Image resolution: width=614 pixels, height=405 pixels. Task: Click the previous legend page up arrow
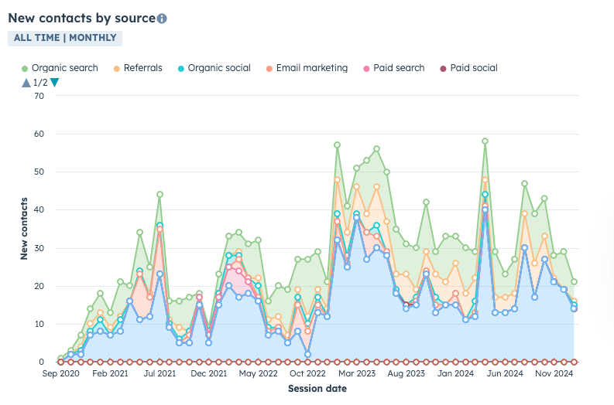pos(26,83)
